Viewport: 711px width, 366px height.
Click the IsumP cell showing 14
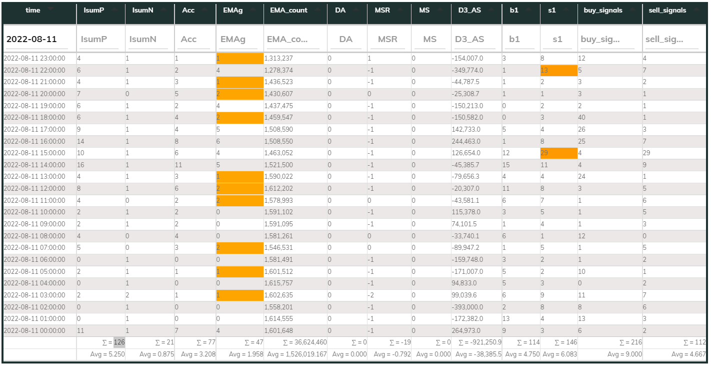click(x=100, y=141)
